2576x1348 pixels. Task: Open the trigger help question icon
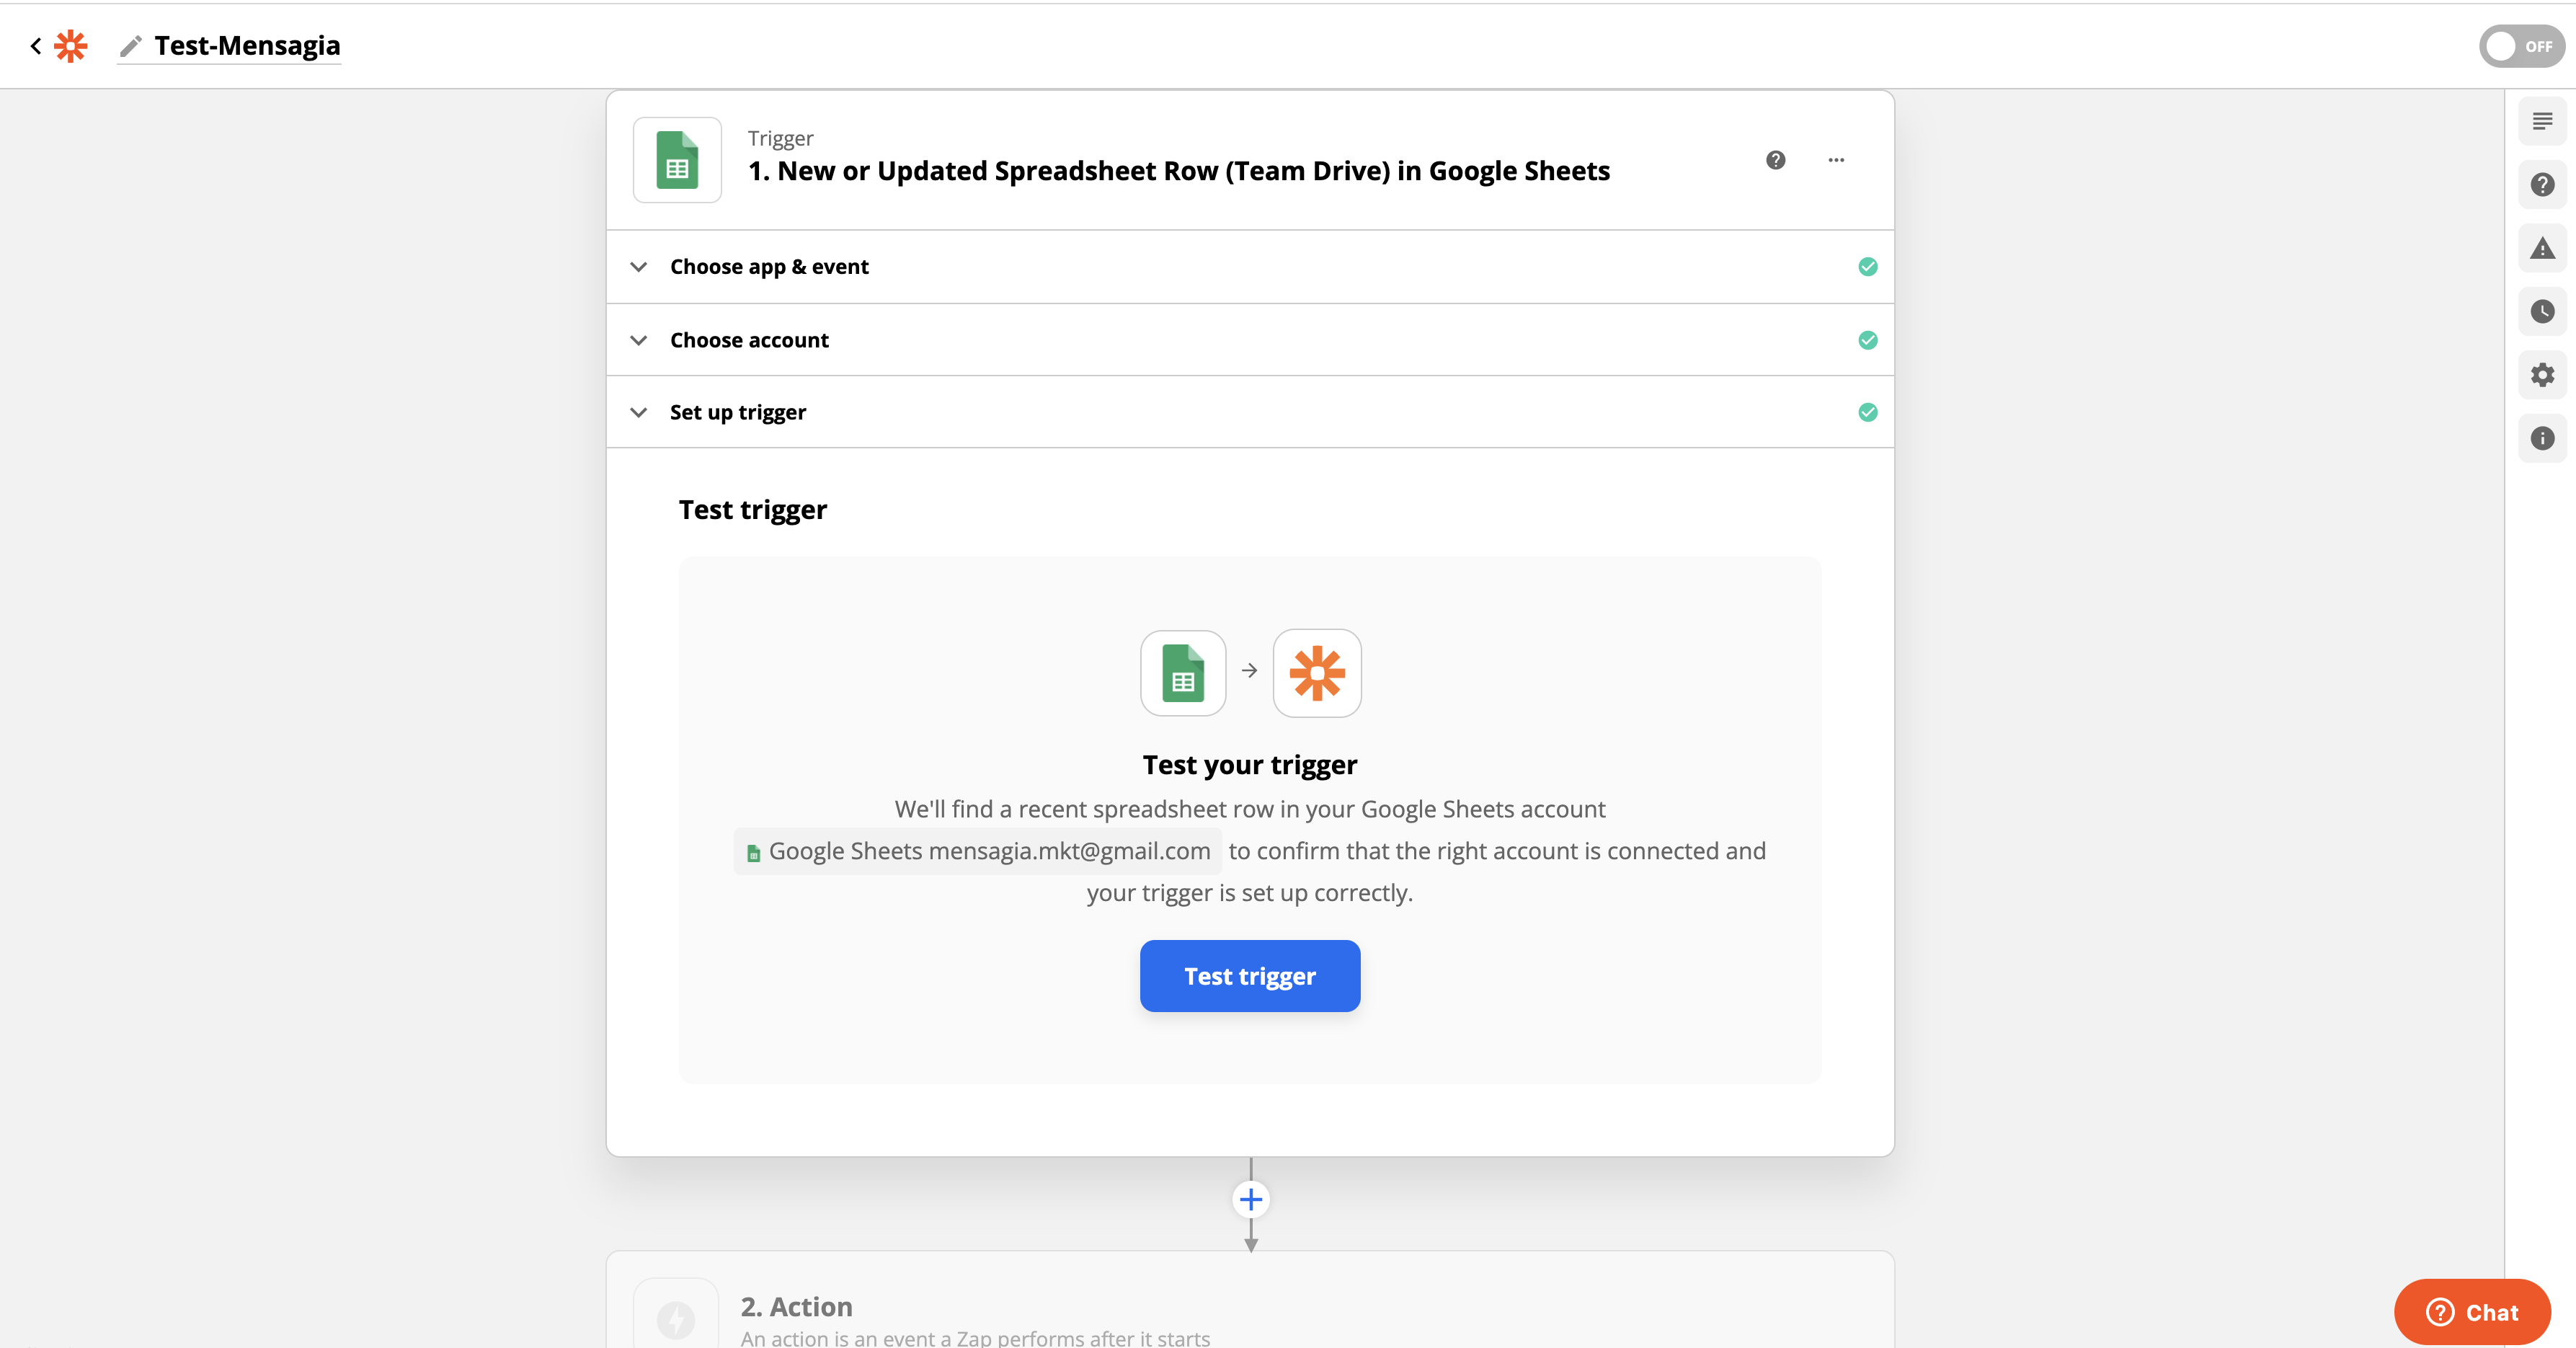pos(1775,160)
